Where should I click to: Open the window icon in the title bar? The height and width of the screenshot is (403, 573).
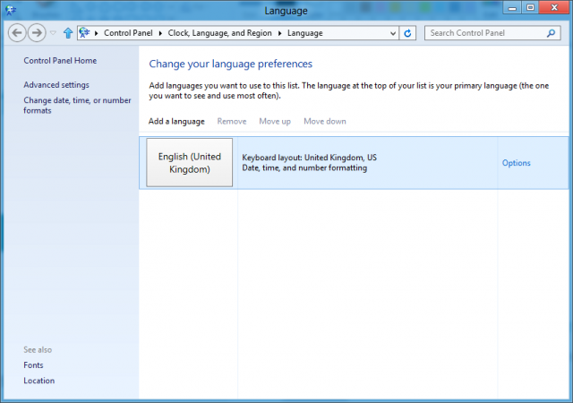pos(10,10)
